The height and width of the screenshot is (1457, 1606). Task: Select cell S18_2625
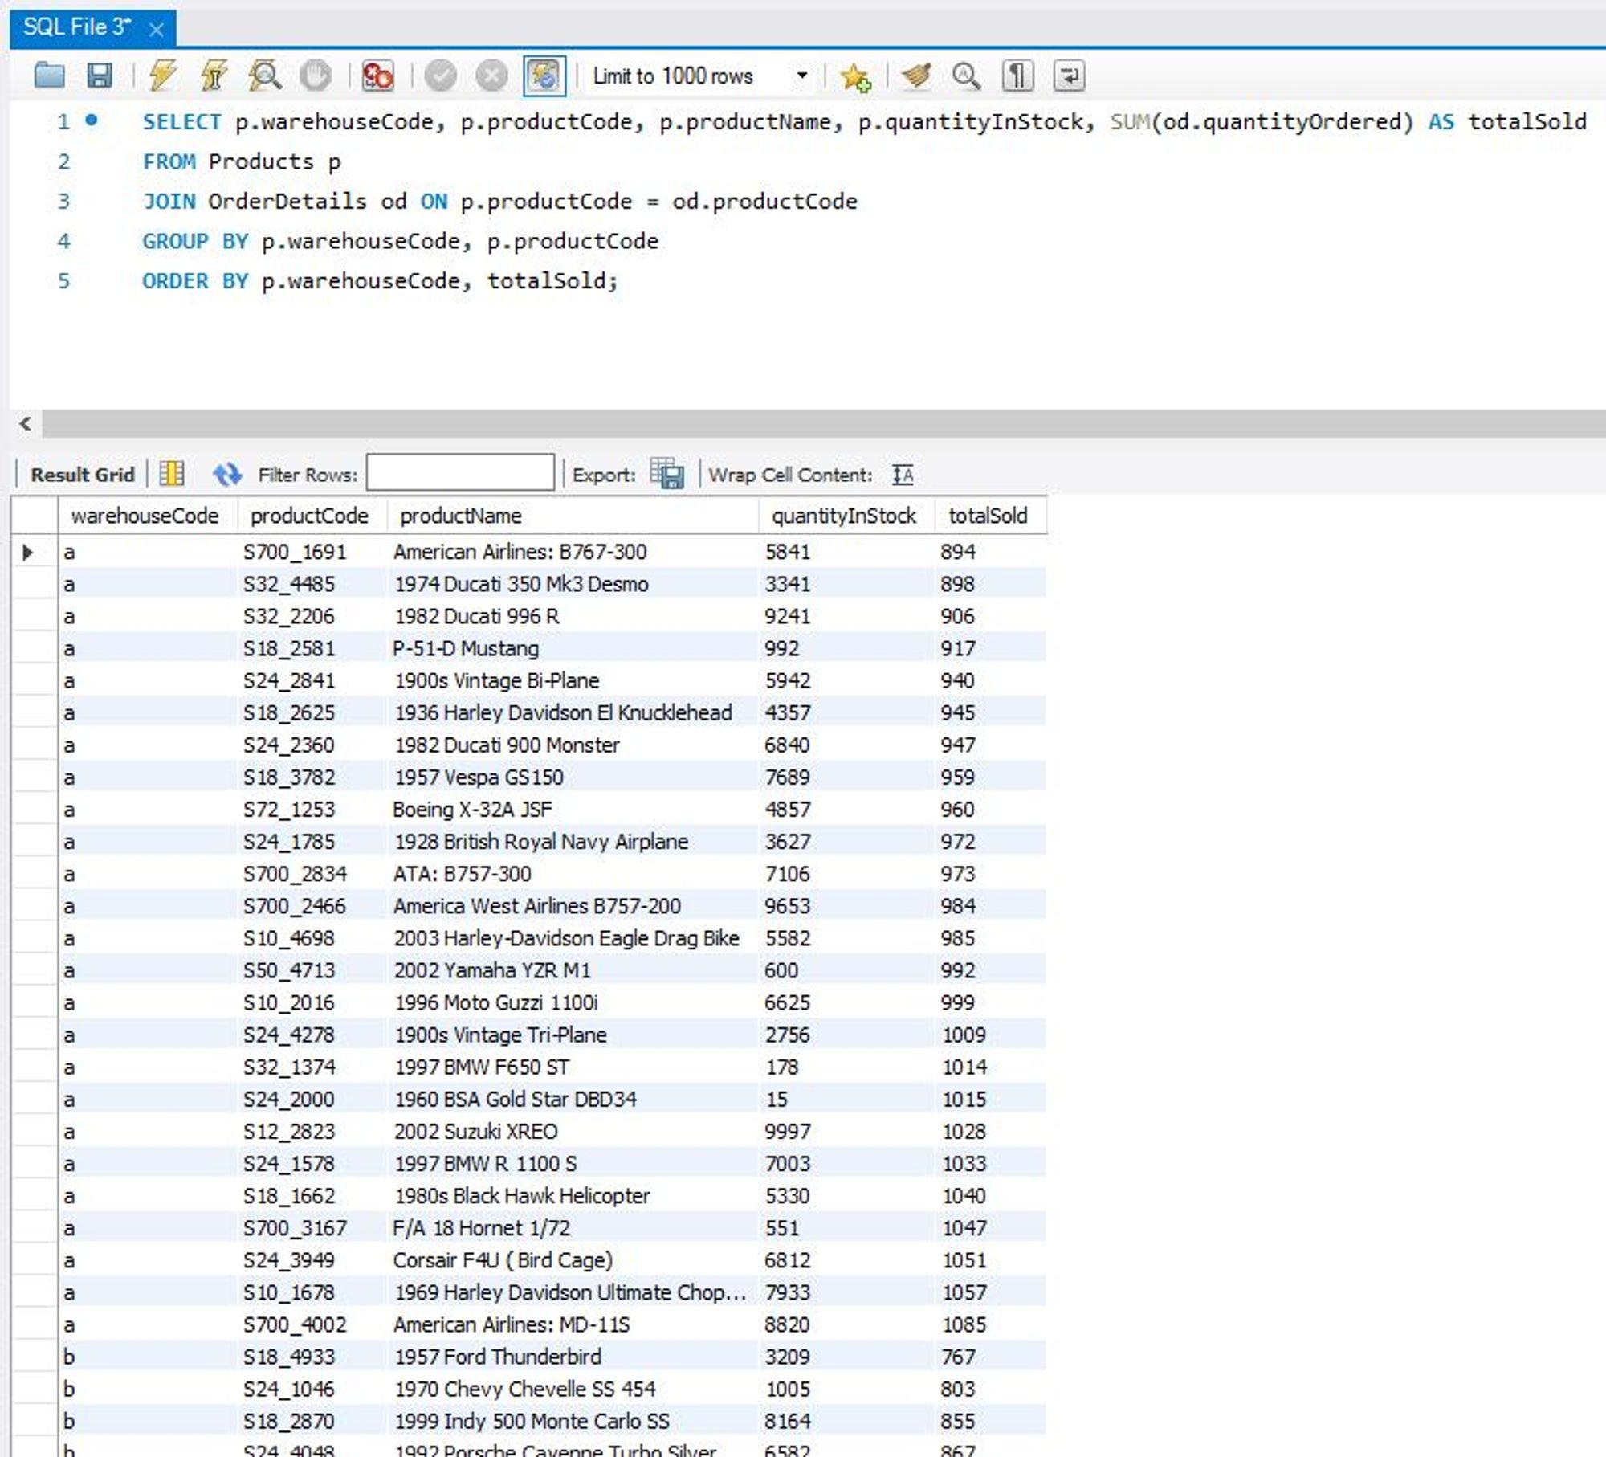click(312, 712)
